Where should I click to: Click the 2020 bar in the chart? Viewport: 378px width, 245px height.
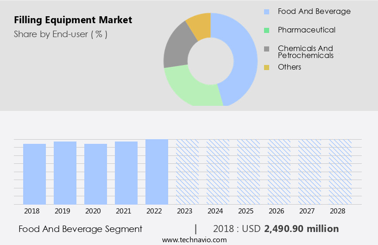tap(95, 174)
